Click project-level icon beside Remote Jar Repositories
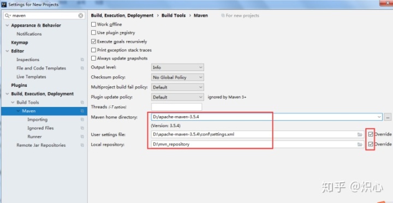 point(82,145)
